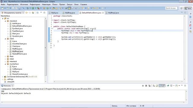Screen dimensions: 193x108
Task: Click Package Explorer vertical scrollbar
Action: point(46,48)
